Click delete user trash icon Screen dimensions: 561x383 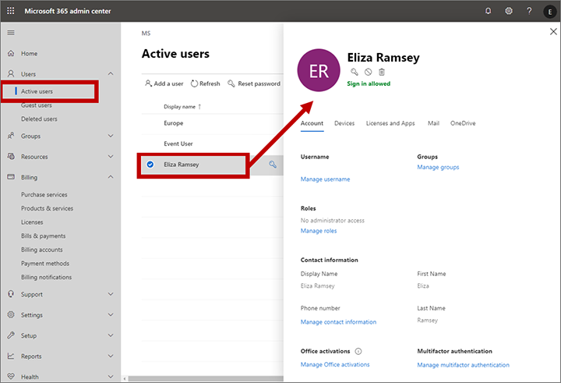click(382, 72)
